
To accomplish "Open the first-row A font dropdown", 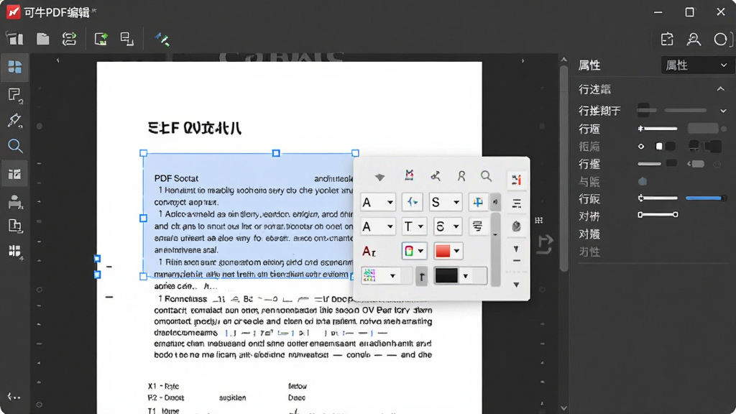I will point(378,202).
